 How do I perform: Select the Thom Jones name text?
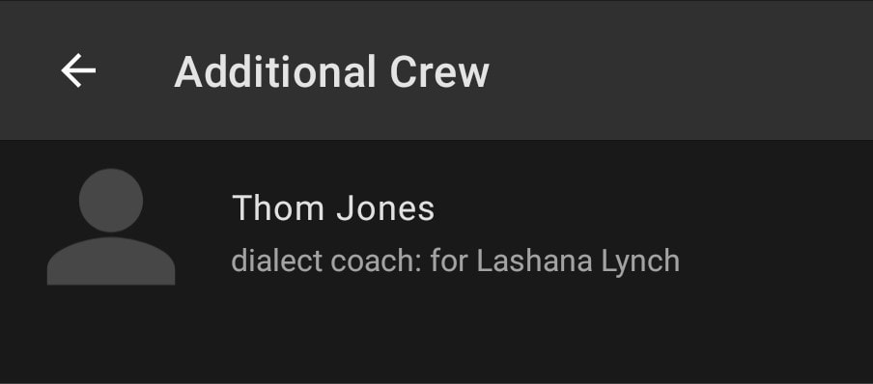(x=333, y=208)
